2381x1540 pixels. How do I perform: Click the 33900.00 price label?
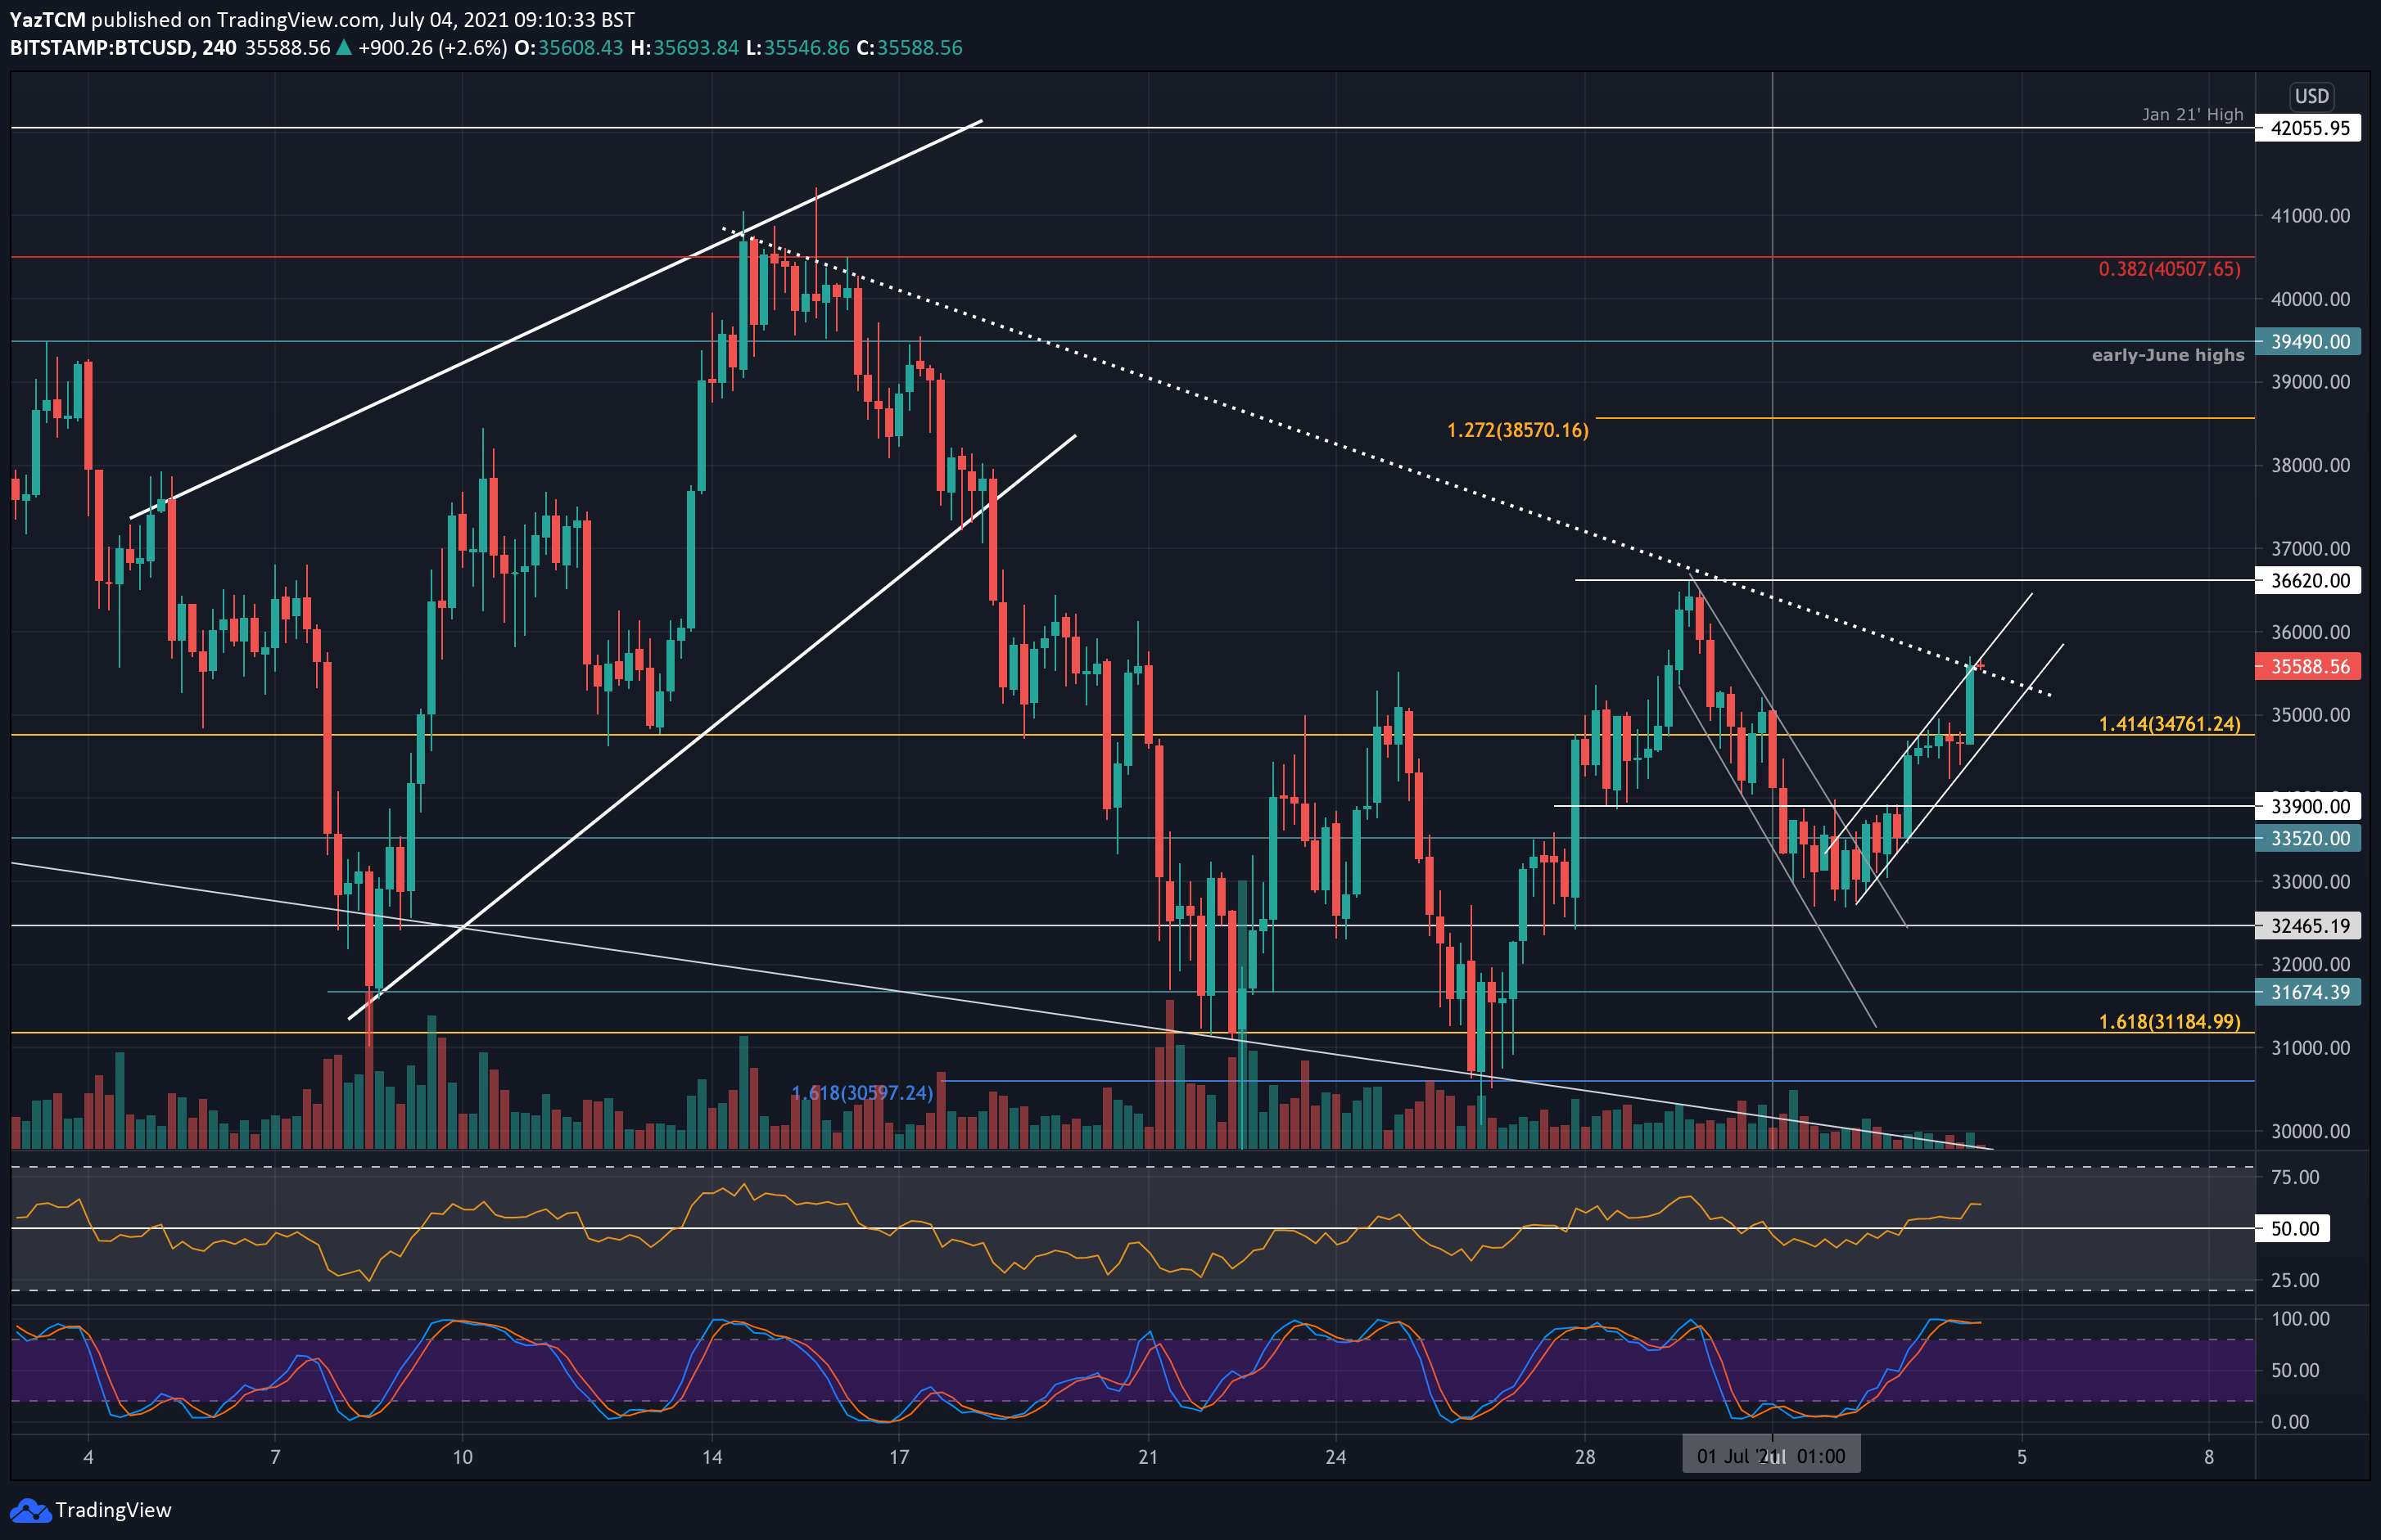click(x=2309, y=807)
